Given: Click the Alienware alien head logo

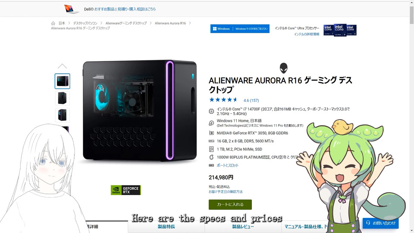Looking at the screenshot, I should click(x=284, y=68).
